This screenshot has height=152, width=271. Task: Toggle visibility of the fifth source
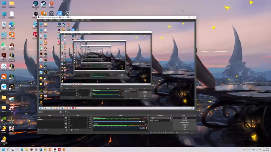point(87,125)
